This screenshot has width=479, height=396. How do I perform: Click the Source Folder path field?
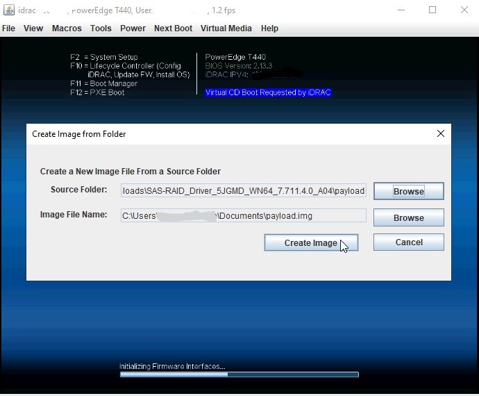point(243,191)
